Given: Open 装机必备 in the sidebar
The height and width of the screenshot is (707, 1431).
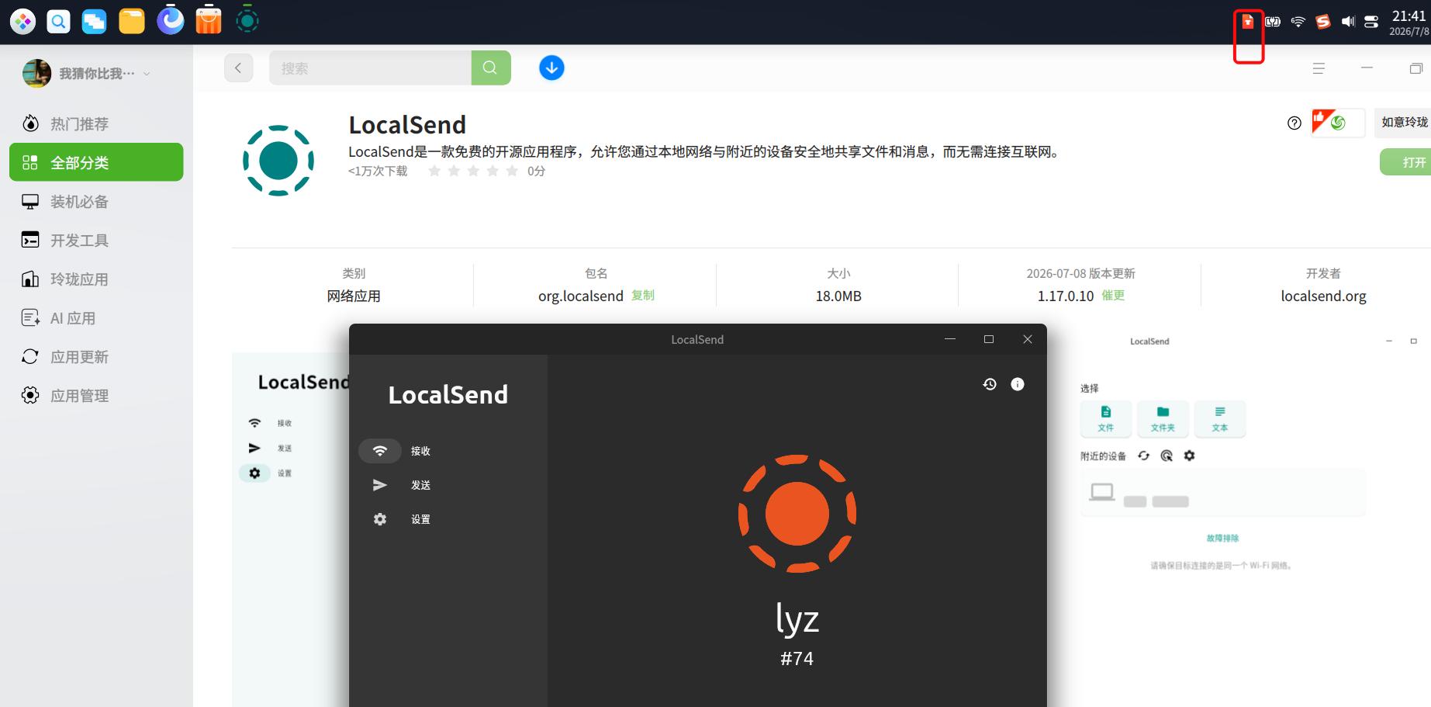Looking at the screenshot, I should (x=96, y=202).
